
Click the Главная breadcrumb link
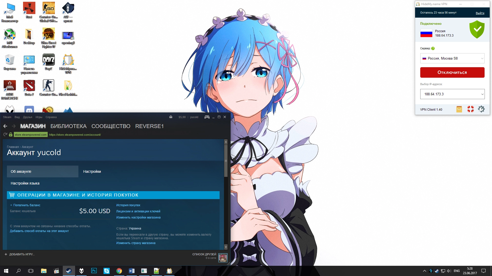tap(13, 147)
